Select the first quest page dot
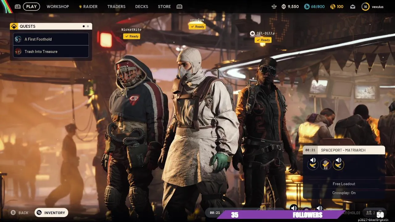395x222 pixels. pyautogui.click(x=84, y=26)
